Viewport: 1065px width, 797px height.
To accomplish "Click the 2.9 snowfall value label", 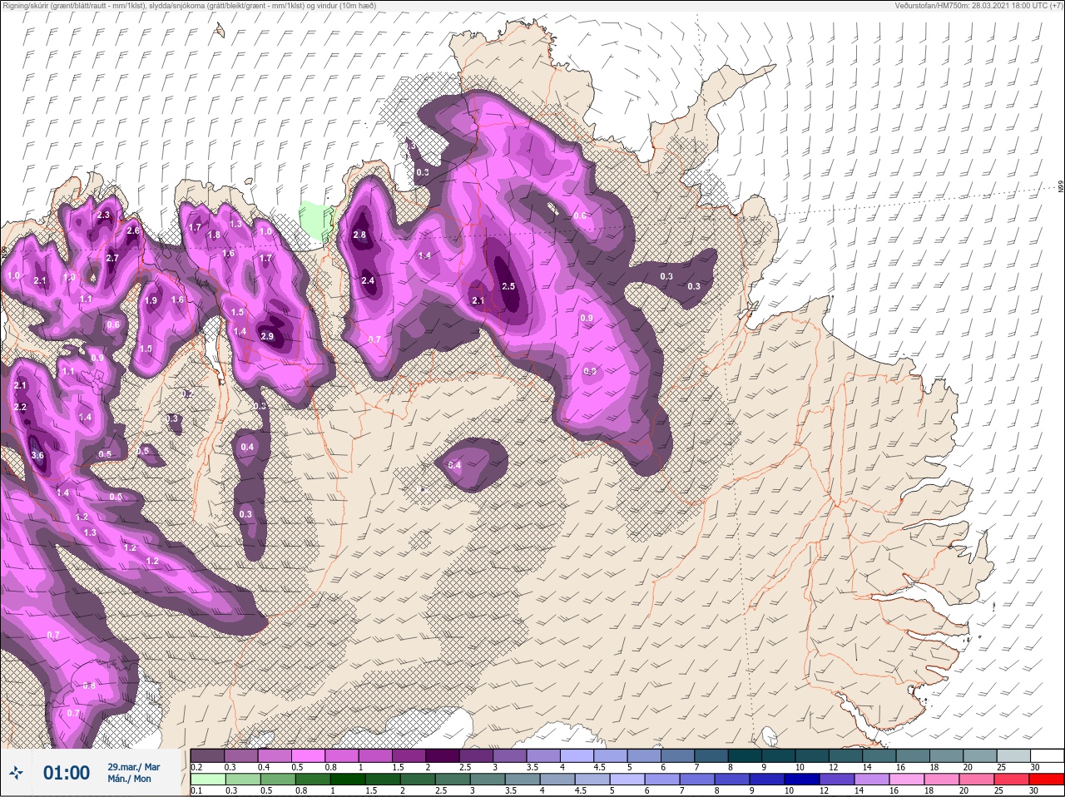I will pyautogui.click(x=267, y=336).
